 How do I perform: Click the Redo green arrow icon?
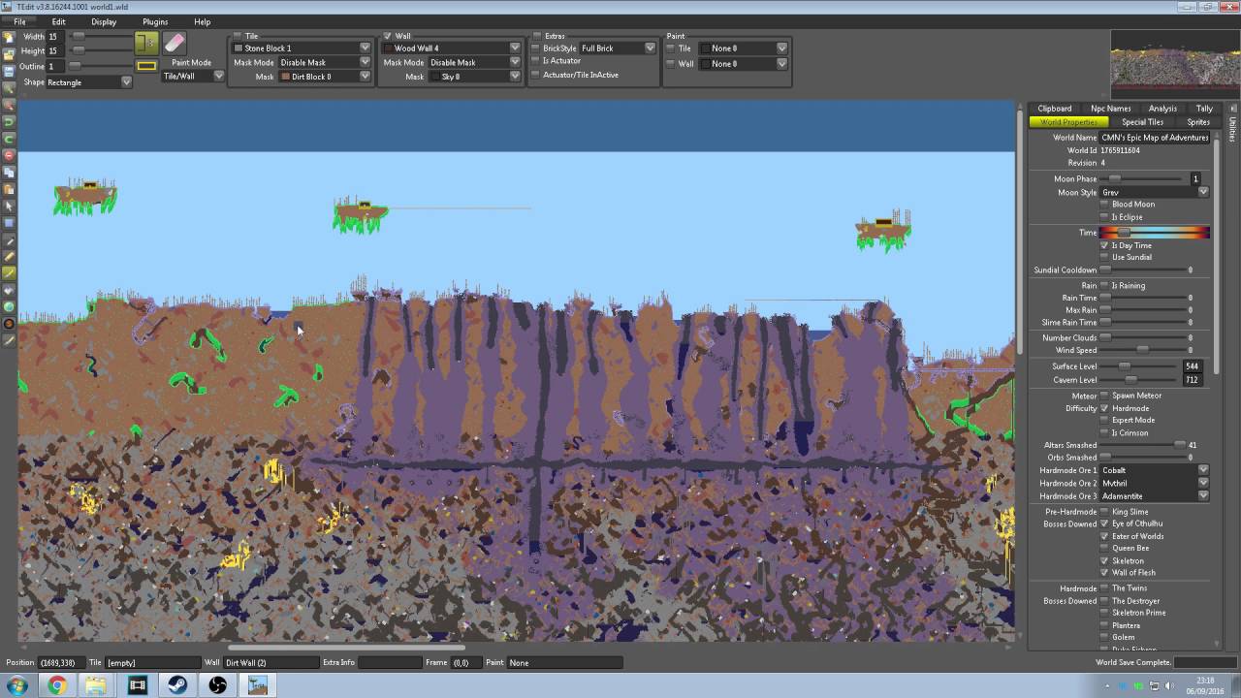[9, 138]
